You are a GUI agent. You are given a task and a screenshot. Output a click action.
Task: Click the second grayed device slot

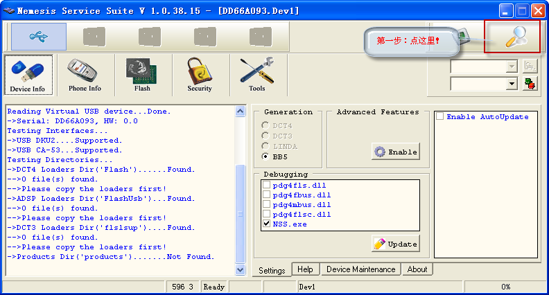[150, 37]
